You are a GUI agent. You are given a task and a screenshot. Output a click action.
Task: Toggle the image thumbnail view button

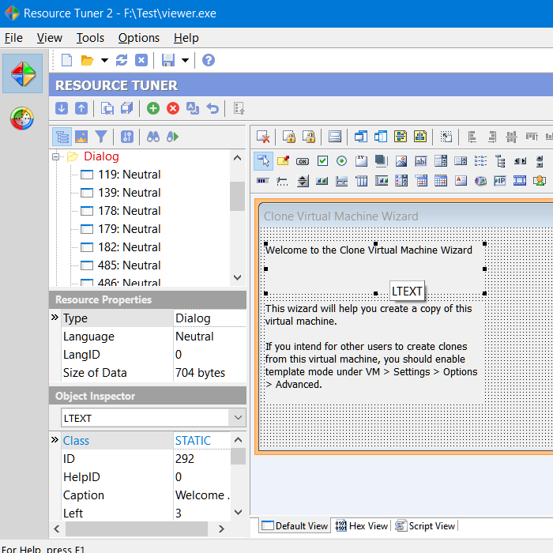(81, 137)
